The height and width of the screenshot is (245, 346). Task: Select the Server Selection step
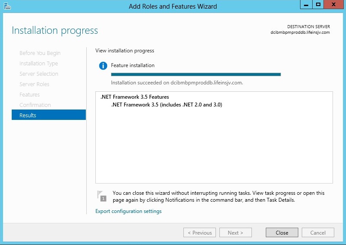click(x=39, y=74)
